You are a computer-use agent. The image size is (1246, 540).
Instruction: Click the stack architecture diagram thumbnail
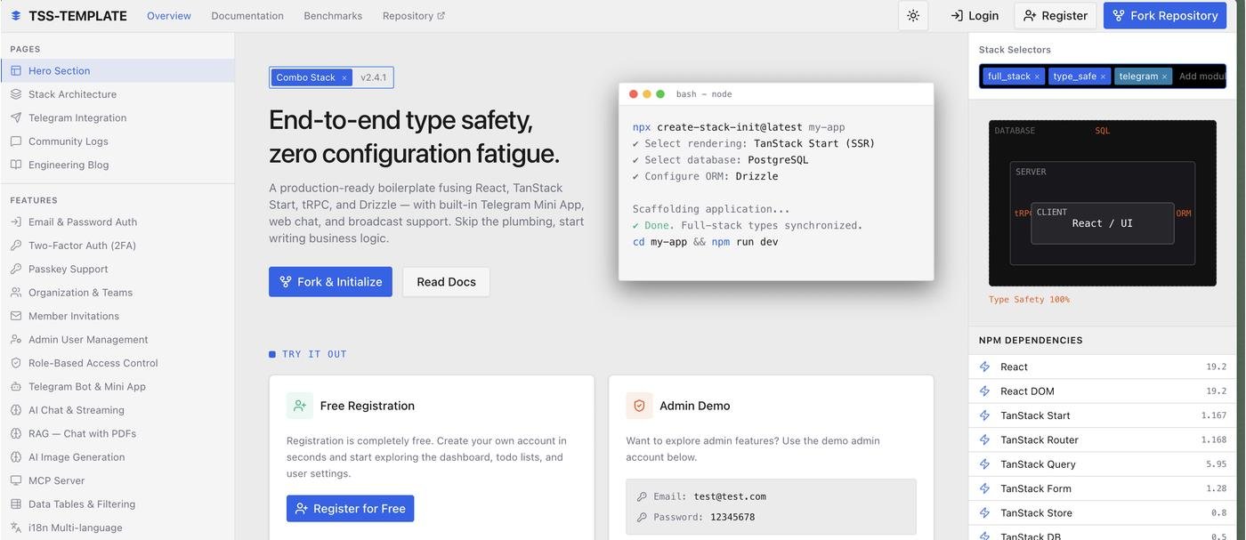coord(1103,203)
